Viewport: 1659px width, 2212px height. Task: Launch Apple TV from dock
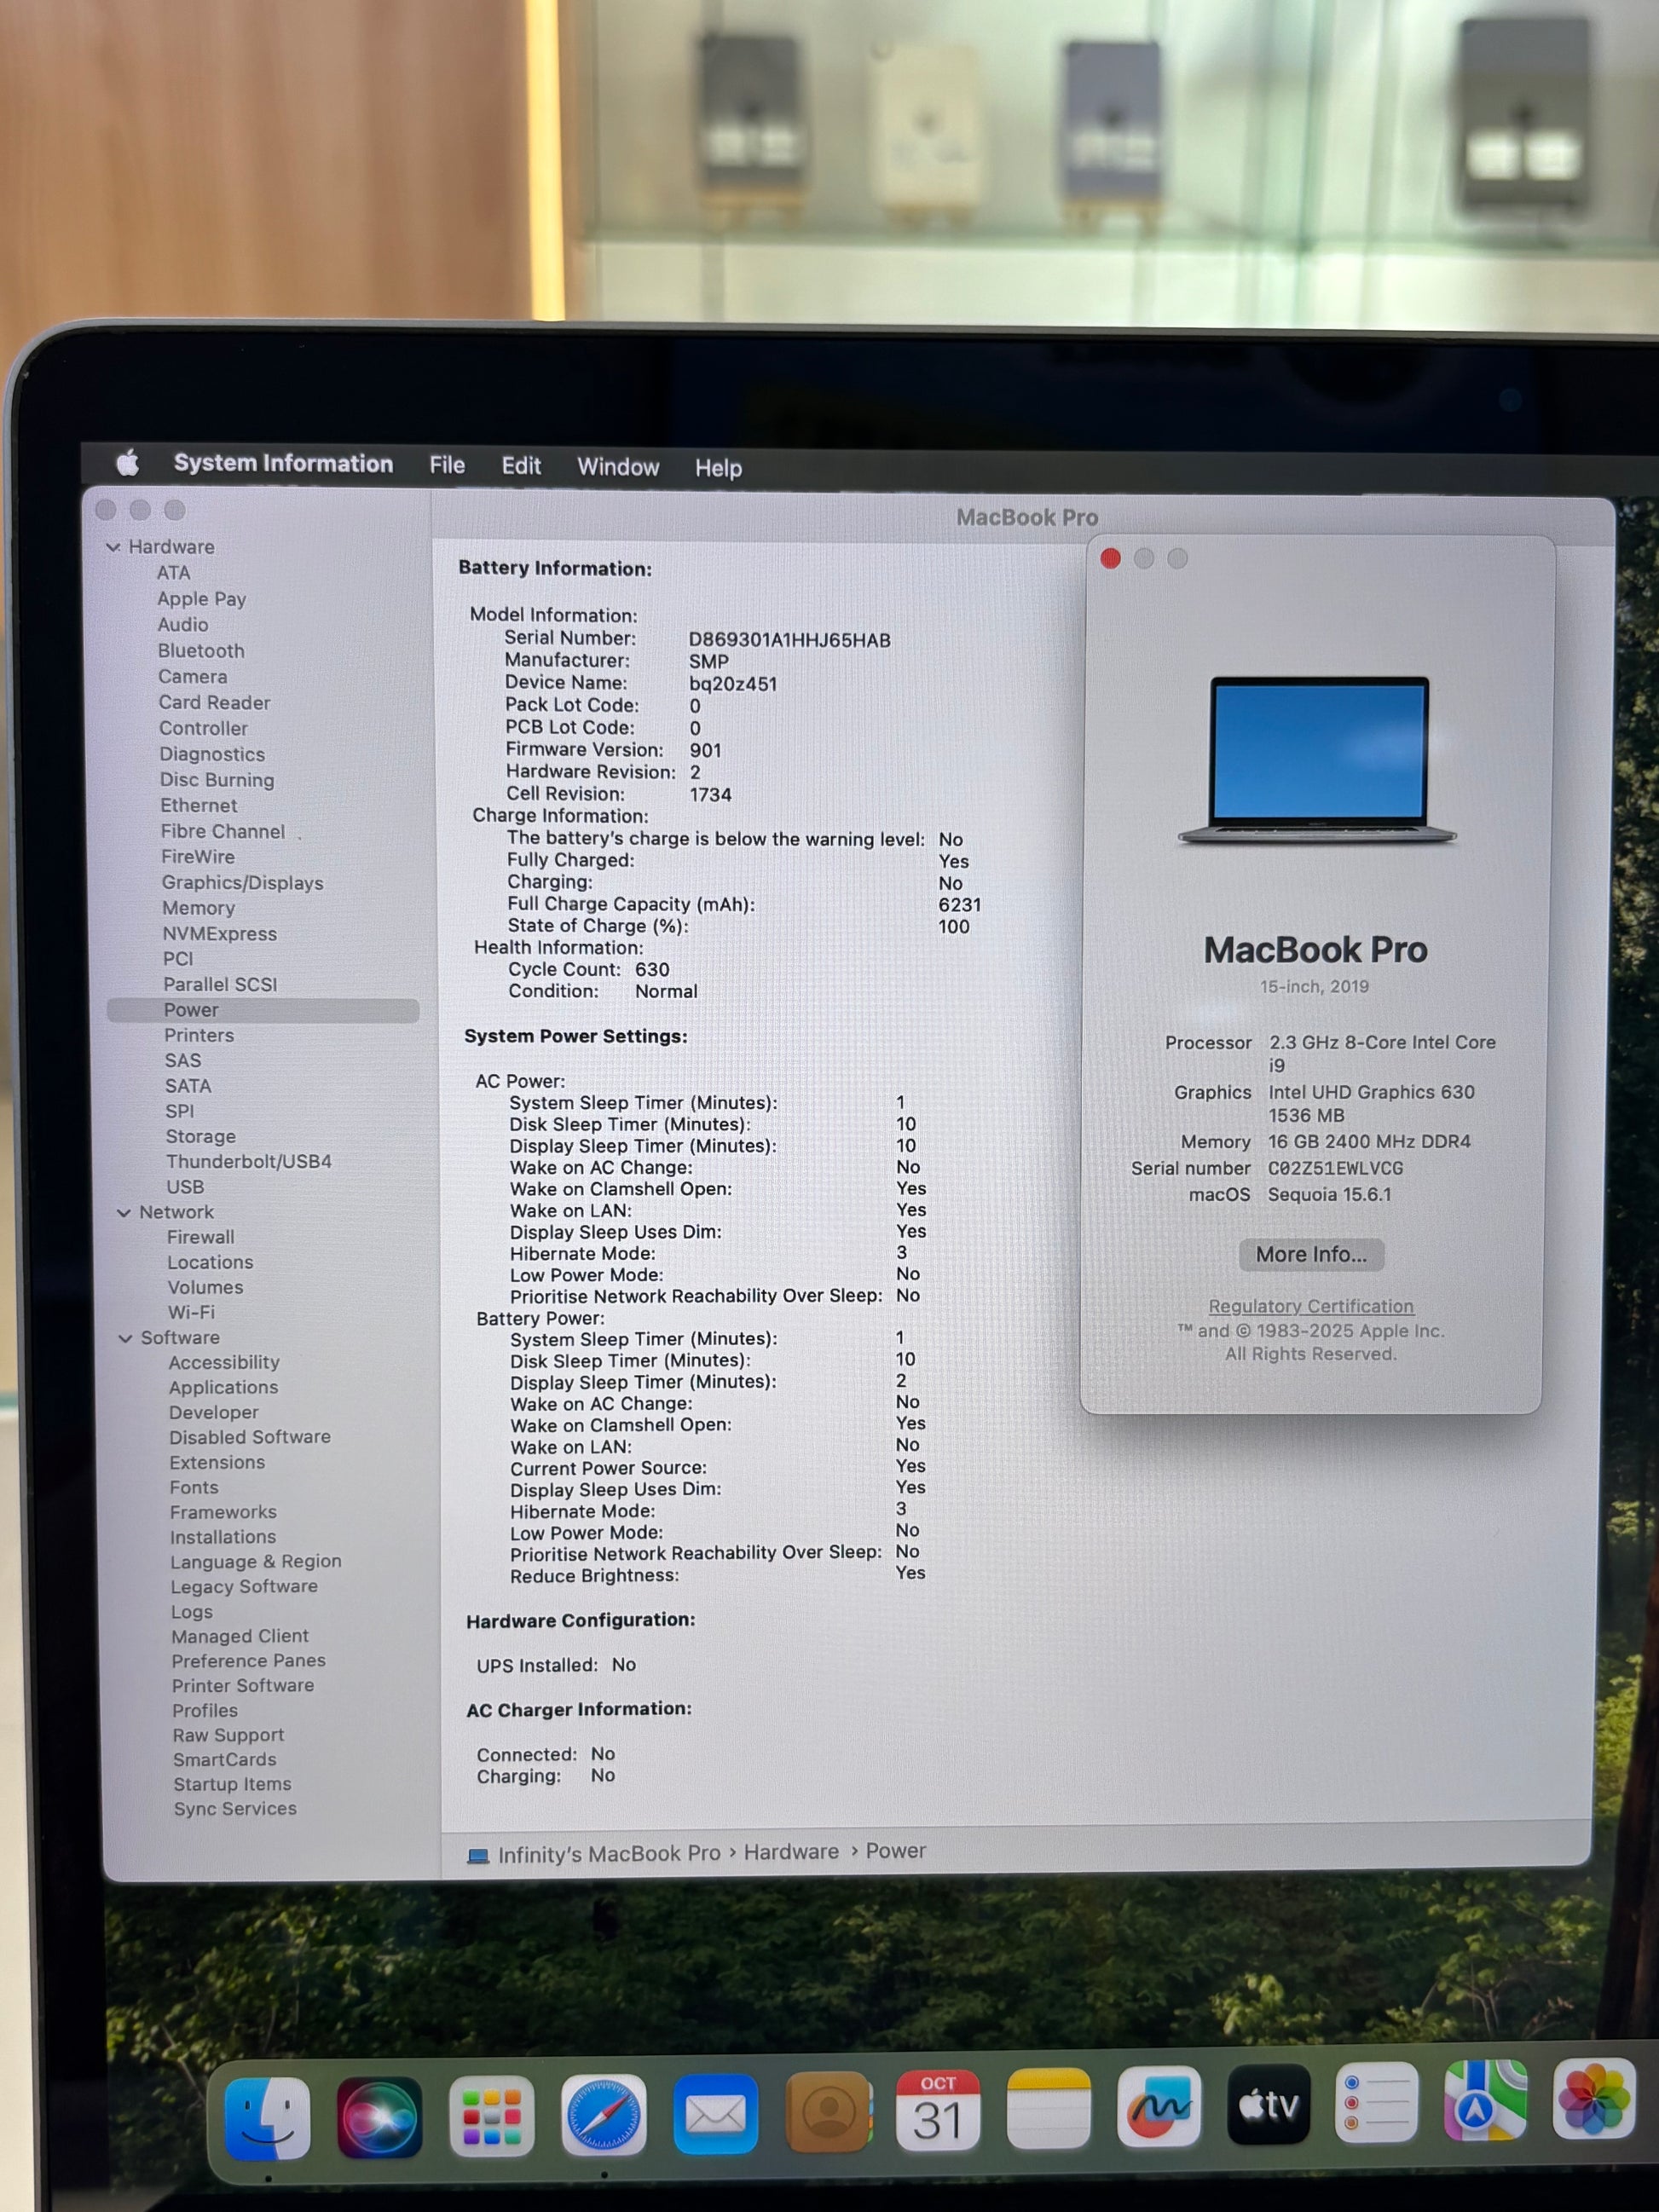[1268, 2105]
